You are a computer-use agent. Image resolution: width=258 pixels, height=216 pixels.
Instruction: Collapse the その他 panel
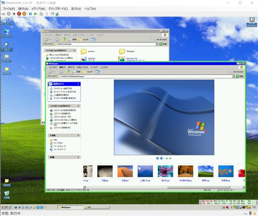pos(78,135)
